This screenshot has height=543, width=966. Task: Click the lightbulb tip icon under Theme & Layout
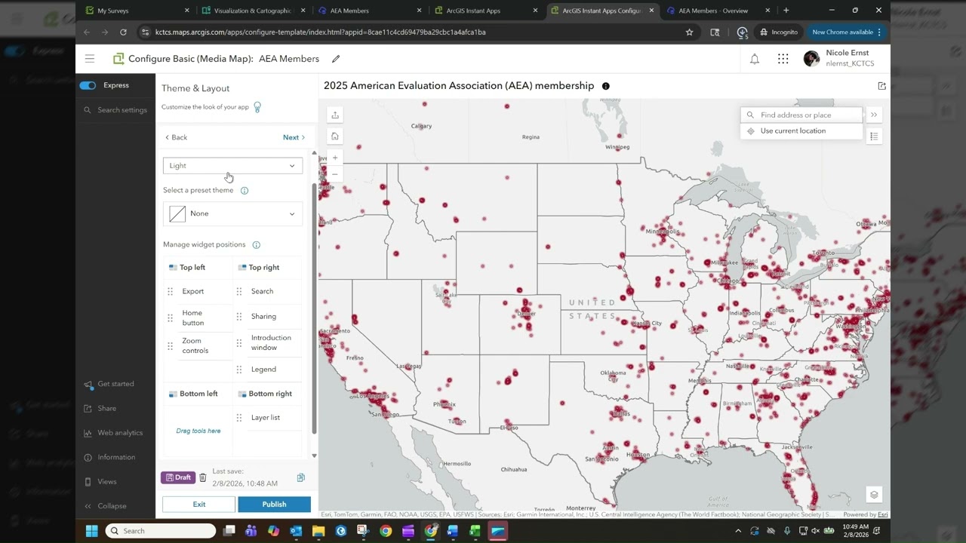(257, 107)
